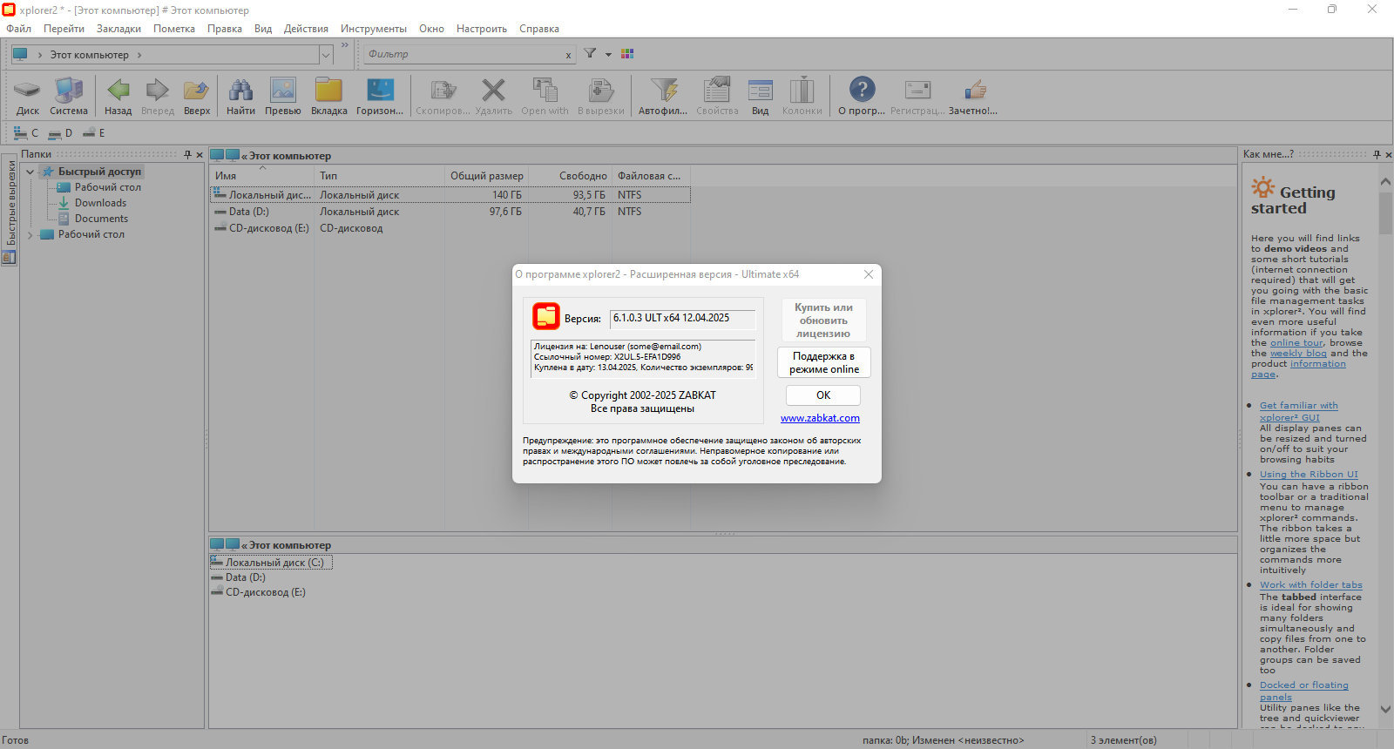
Task: Go up with the Вверх folder icon
Action: click(x=196, y=91)
